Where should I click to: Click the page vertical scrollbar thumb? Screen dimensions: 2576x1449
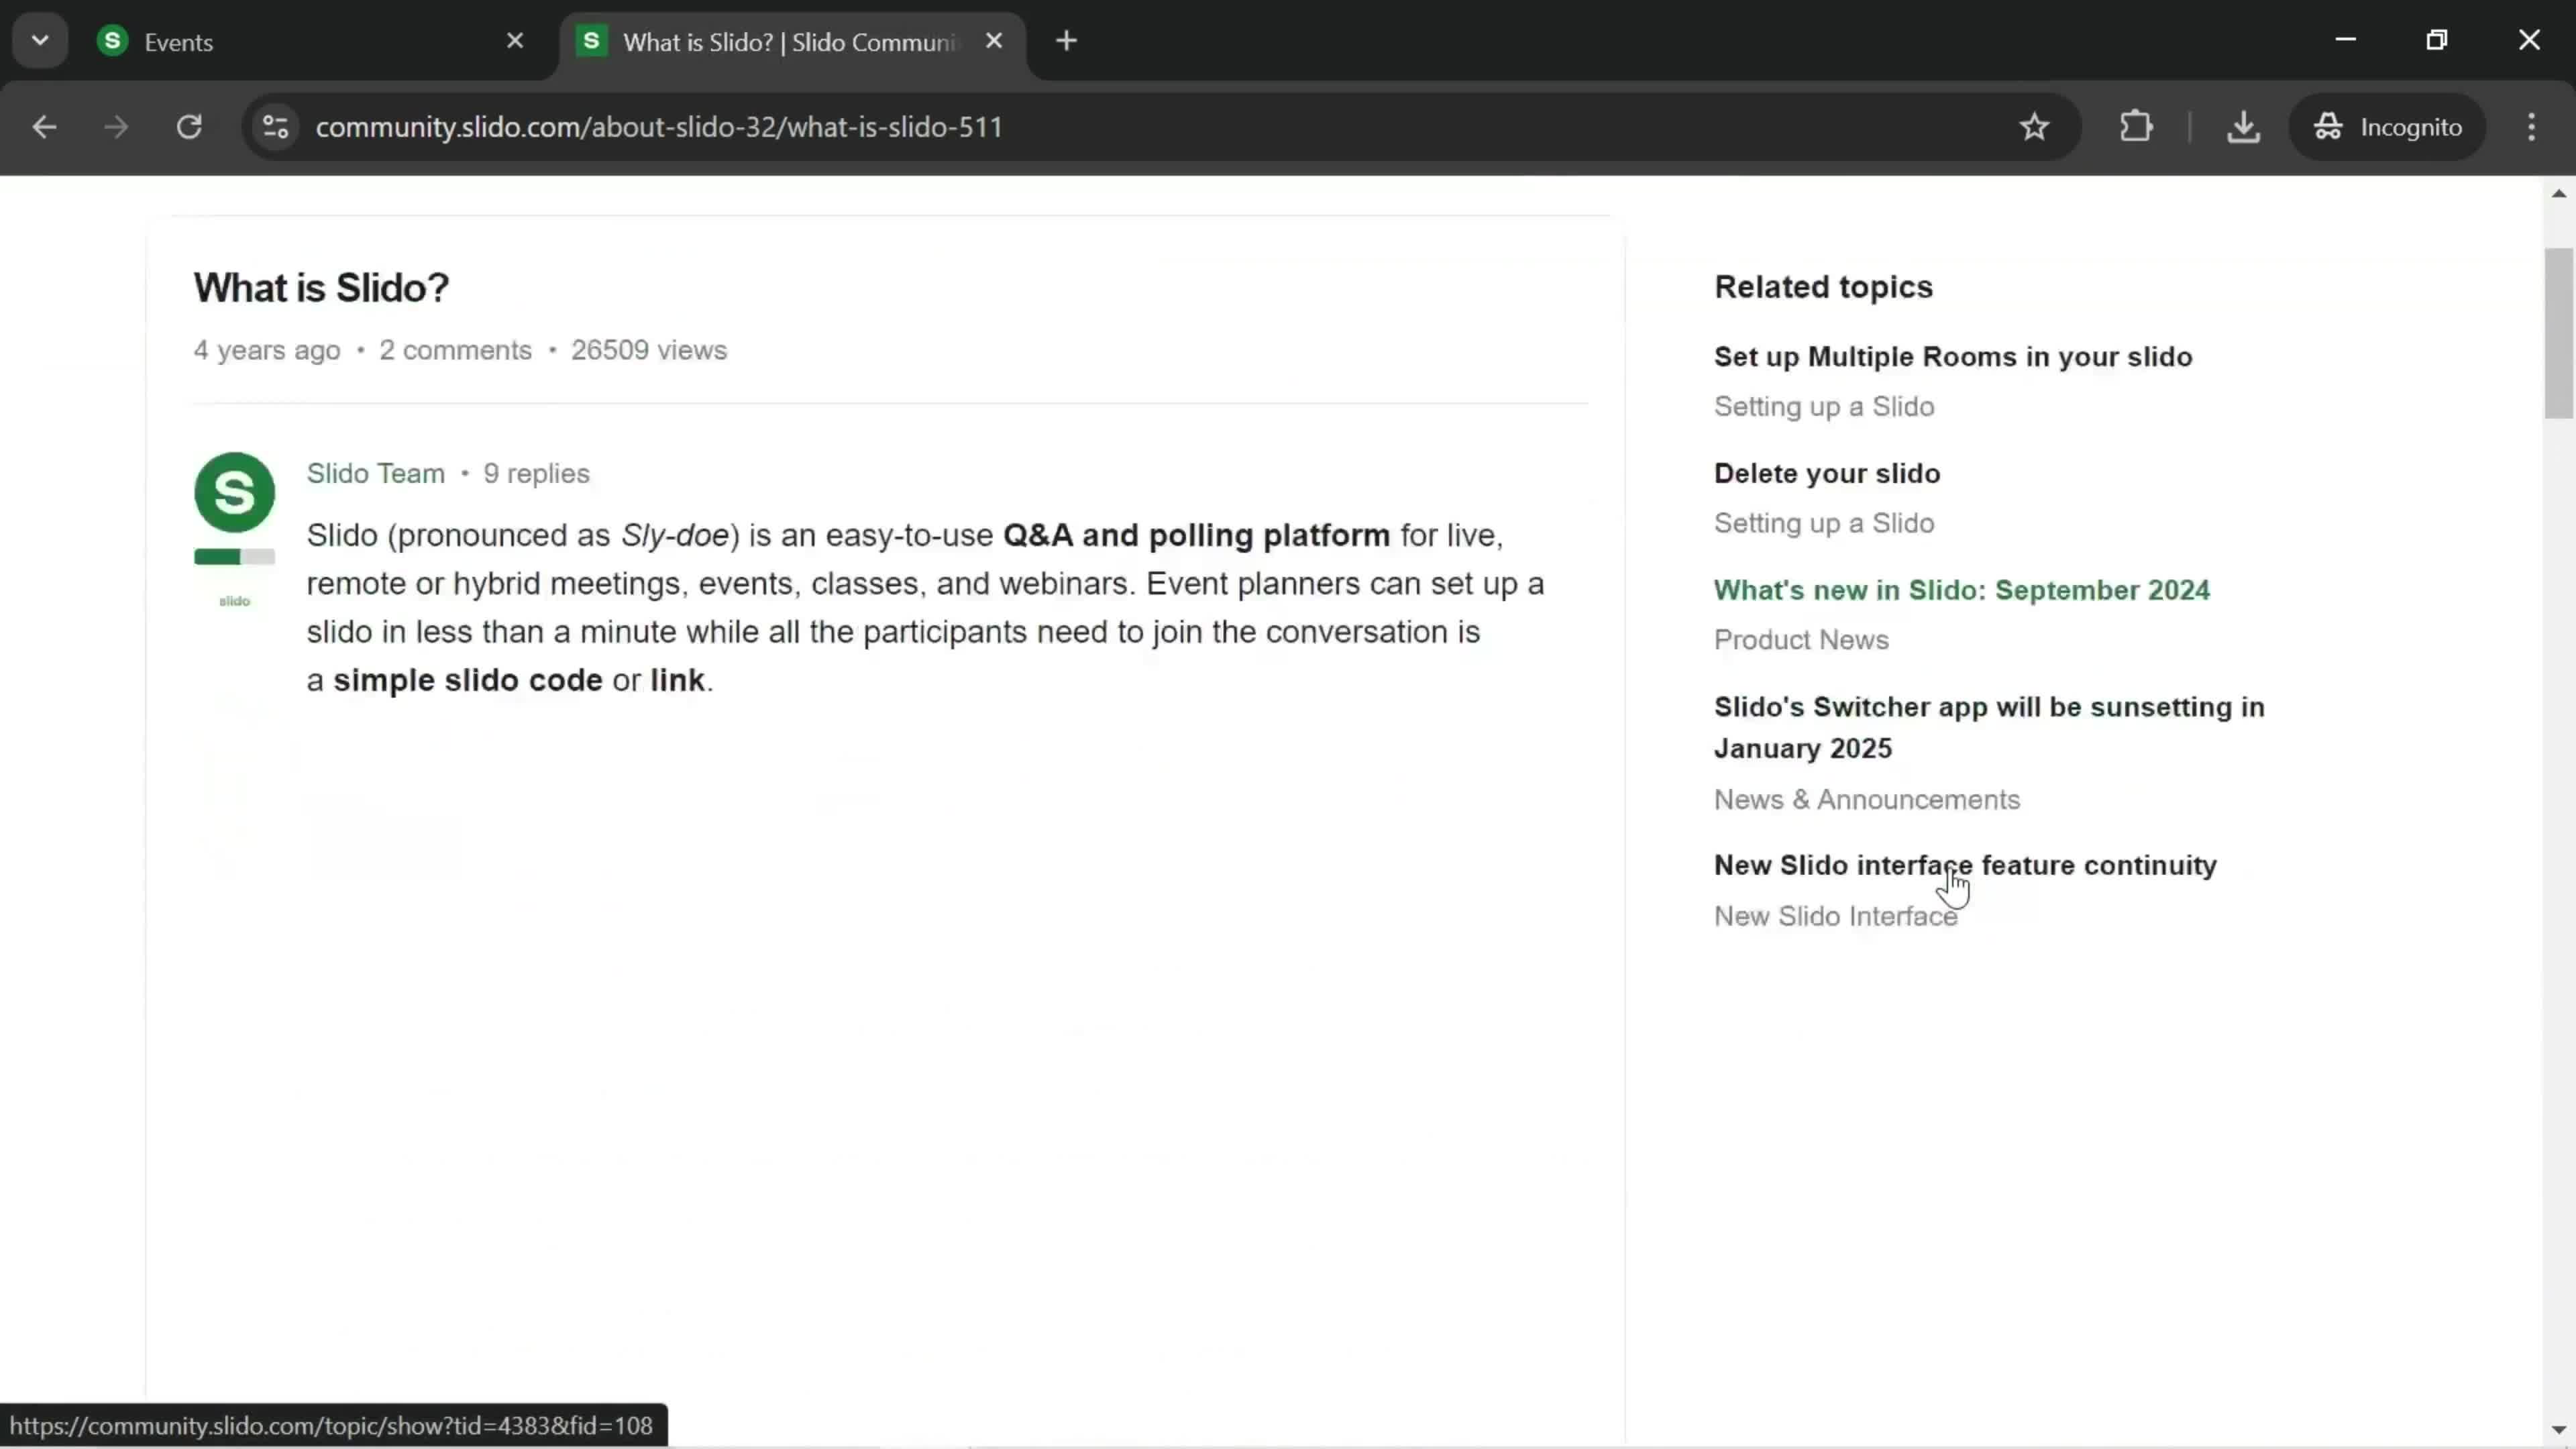point(2558,333)
